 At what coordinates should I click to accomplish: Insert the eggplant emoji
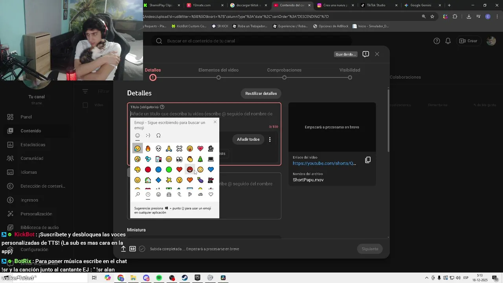tap(200, 180)
